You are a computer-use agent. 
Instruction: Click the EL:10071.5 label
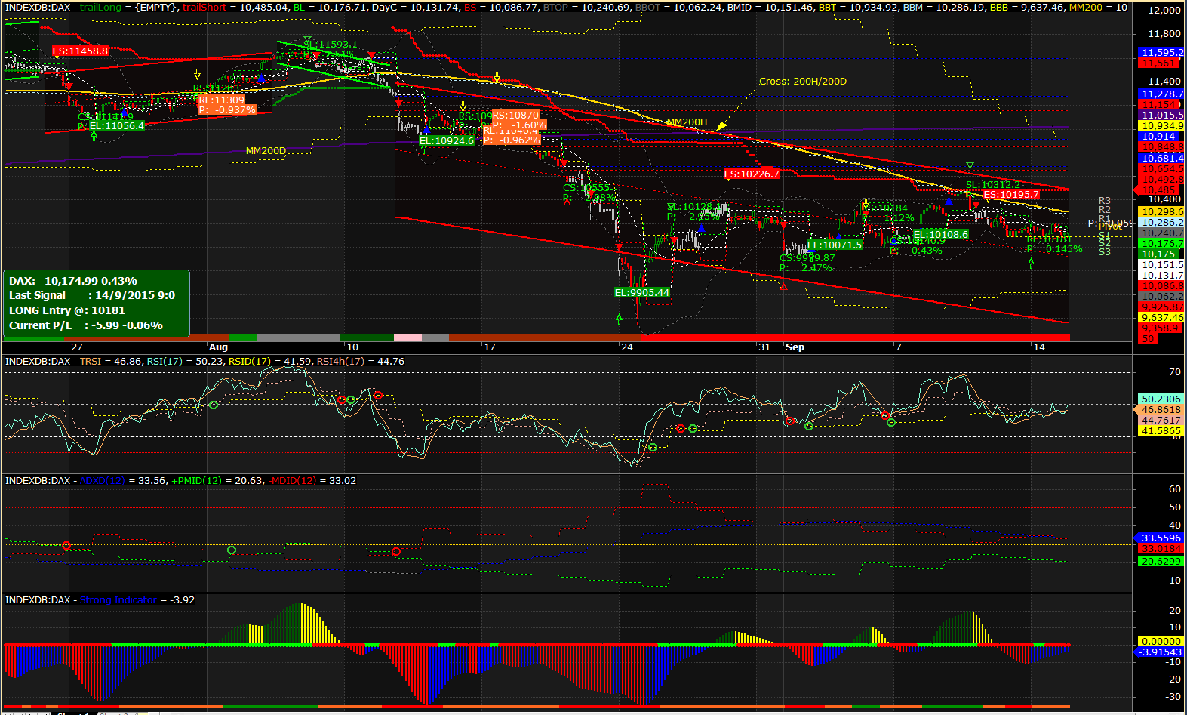(x=835, y=245)
